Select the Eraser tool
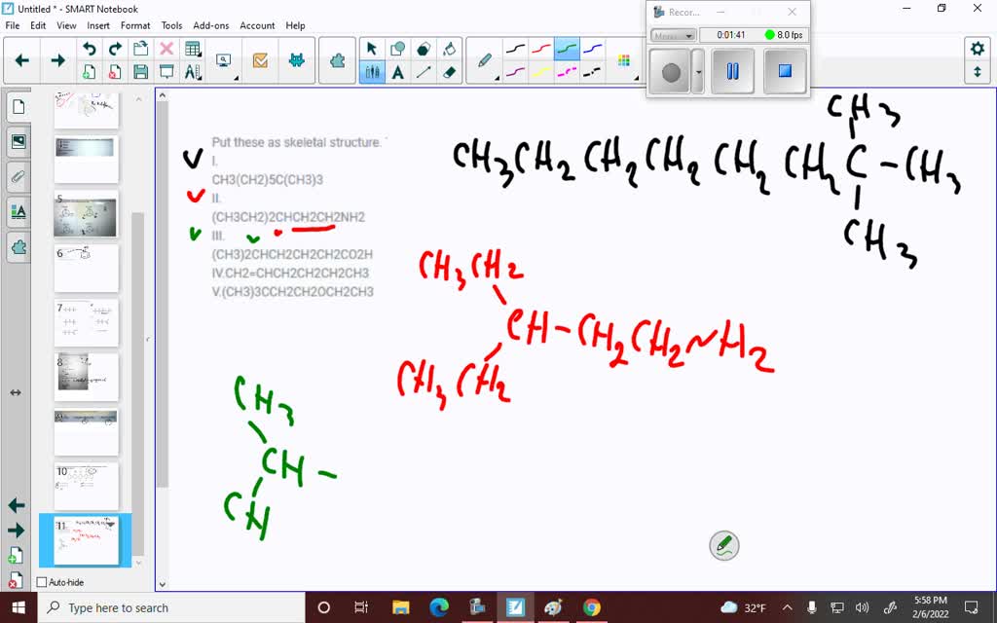This screenshot has height=623, width=997. tap(448, 72)
